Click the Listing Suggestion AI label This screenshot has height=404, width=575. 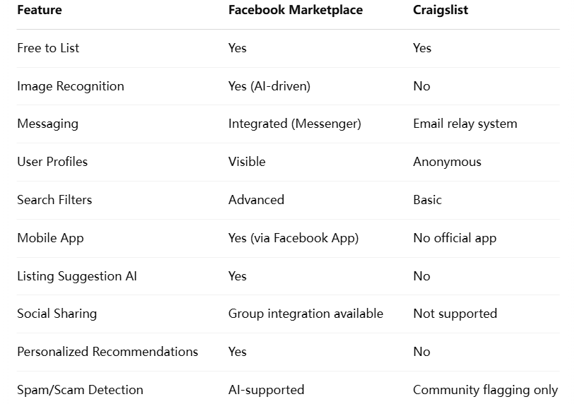[77, 276]
